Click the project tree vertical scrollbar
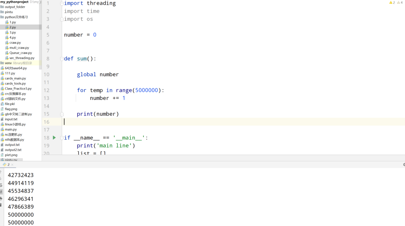The width and height of the screenshot is (405, 226). click(40, 35)
